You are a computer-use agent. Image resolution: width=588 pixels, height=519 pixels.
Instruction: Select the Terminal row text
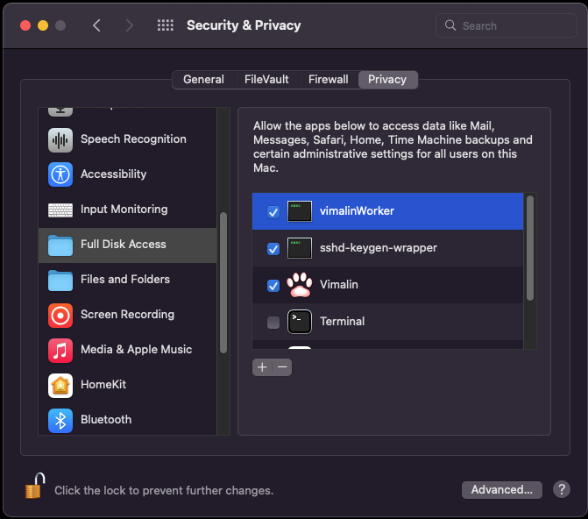342,322
